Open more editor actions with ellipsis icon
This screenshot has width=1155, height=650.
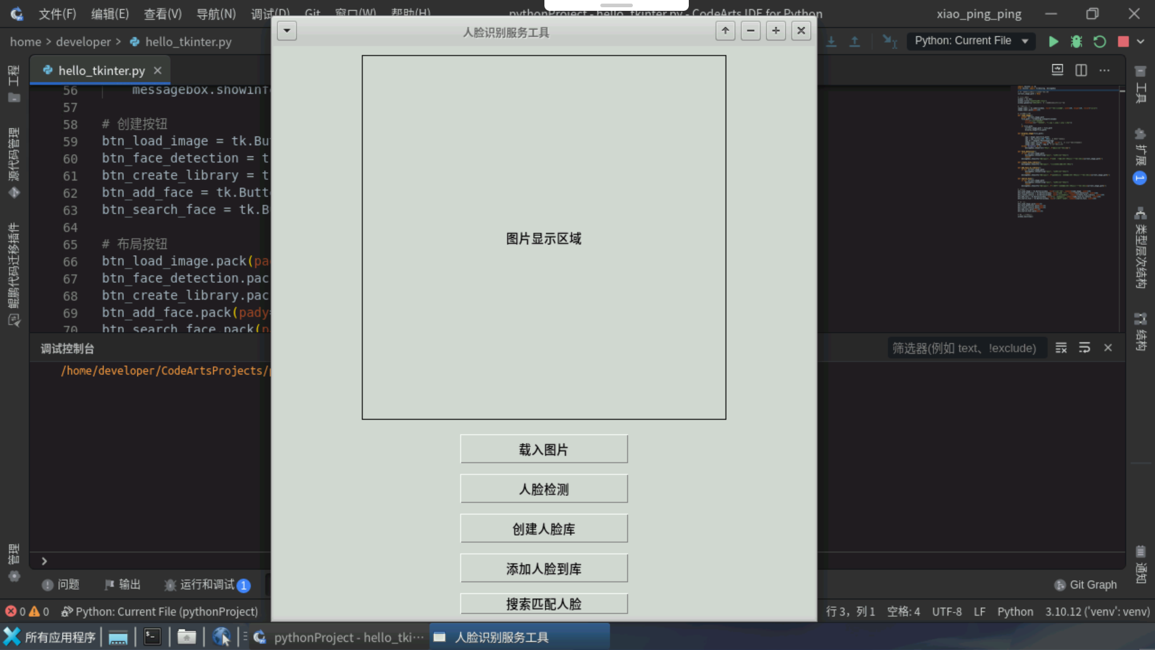(1104, 70)
